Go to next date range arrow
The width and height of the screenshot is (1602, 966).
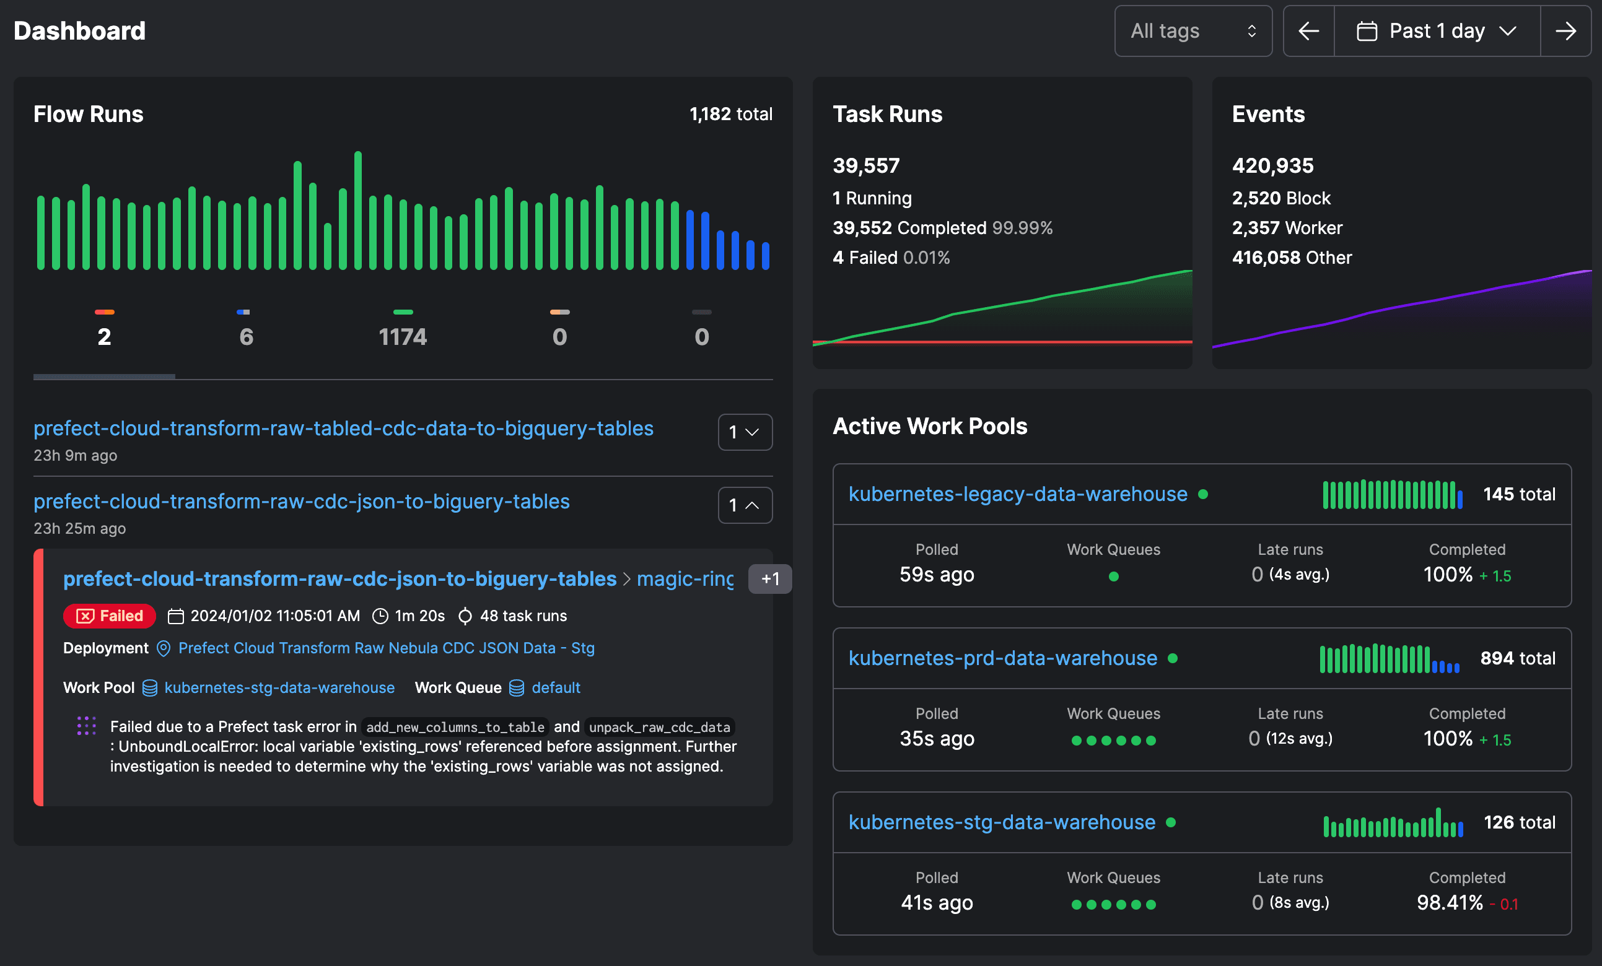pyautogui.click(x=1565, y=30)
